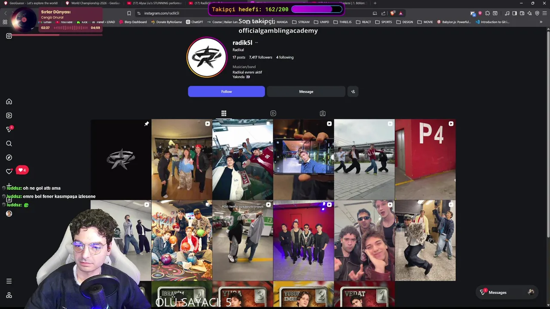Select the profile Reels tab
This screenshot has height=309, width=550.
pos(273,113)
